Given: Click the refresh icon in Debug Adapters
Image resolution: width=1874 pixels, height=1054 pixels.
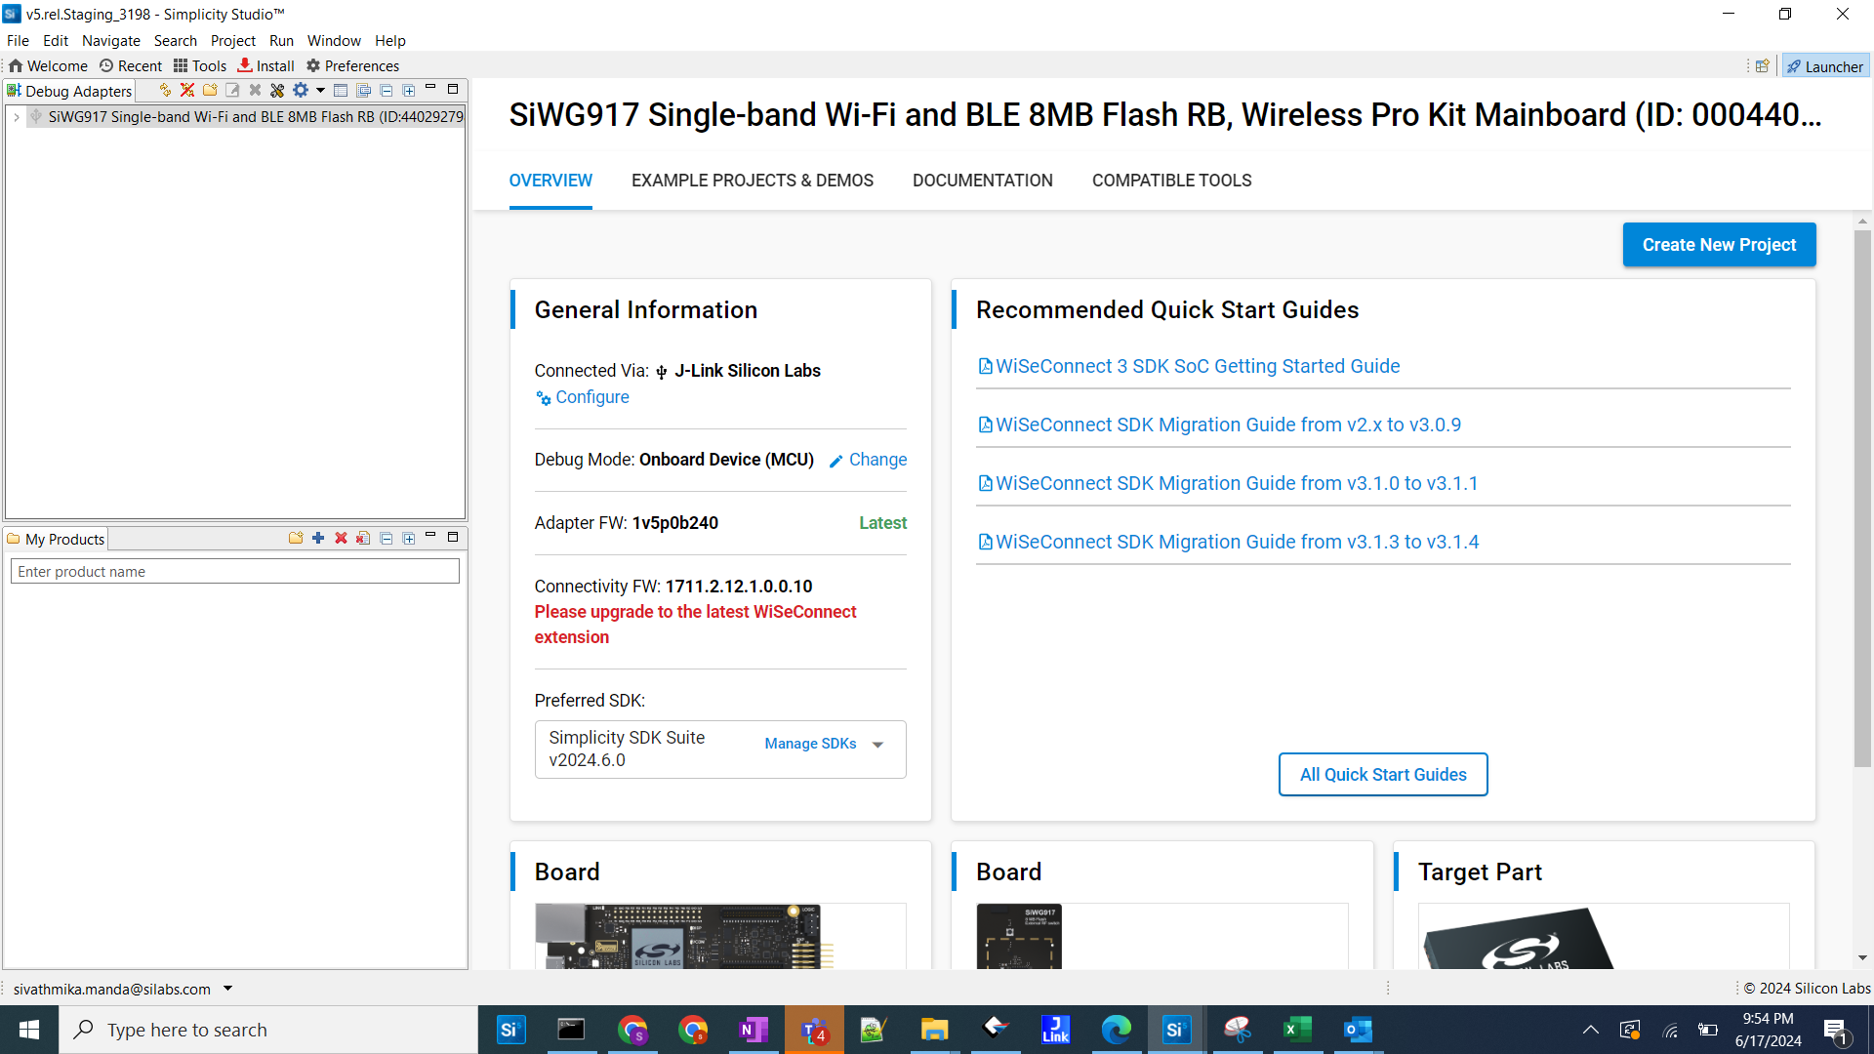Looking at the screenshot, I should pyautogui.click(x=165, y=90).
